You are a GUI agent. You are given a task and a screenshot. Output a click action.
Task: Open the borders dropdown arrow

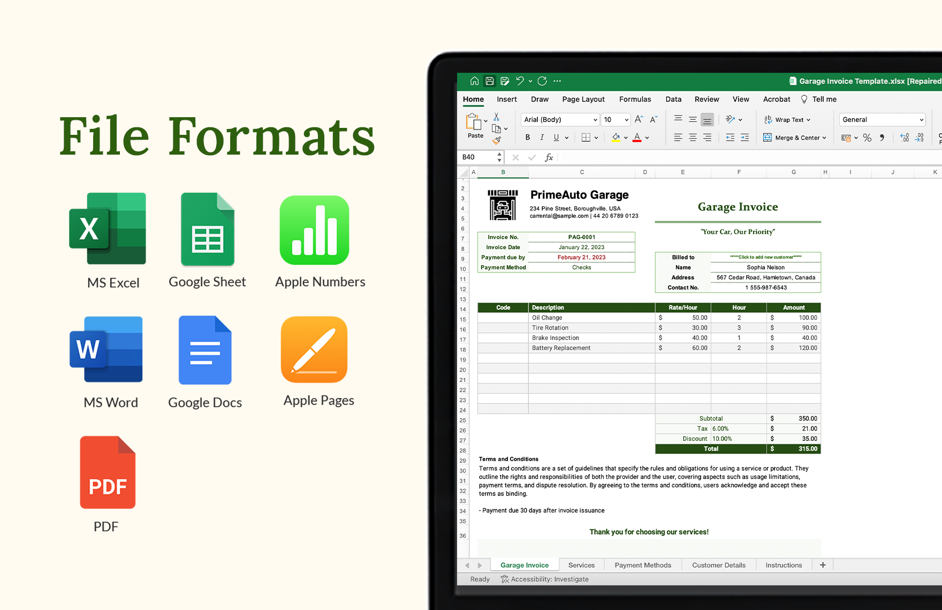tap(596, 138)
